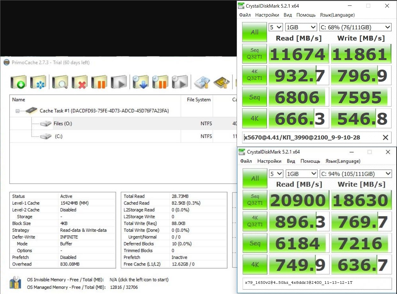Open the Язык(Language) menu in the bottom CrystalDiskMark
This screenshot has width=397, height=294.
[343, 161]
